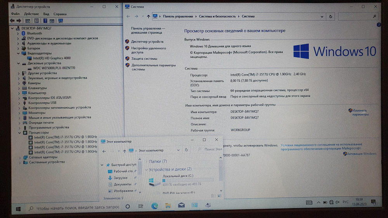Open notification center icon
This screenshot has height=218, width=388.
click(373, 202)
